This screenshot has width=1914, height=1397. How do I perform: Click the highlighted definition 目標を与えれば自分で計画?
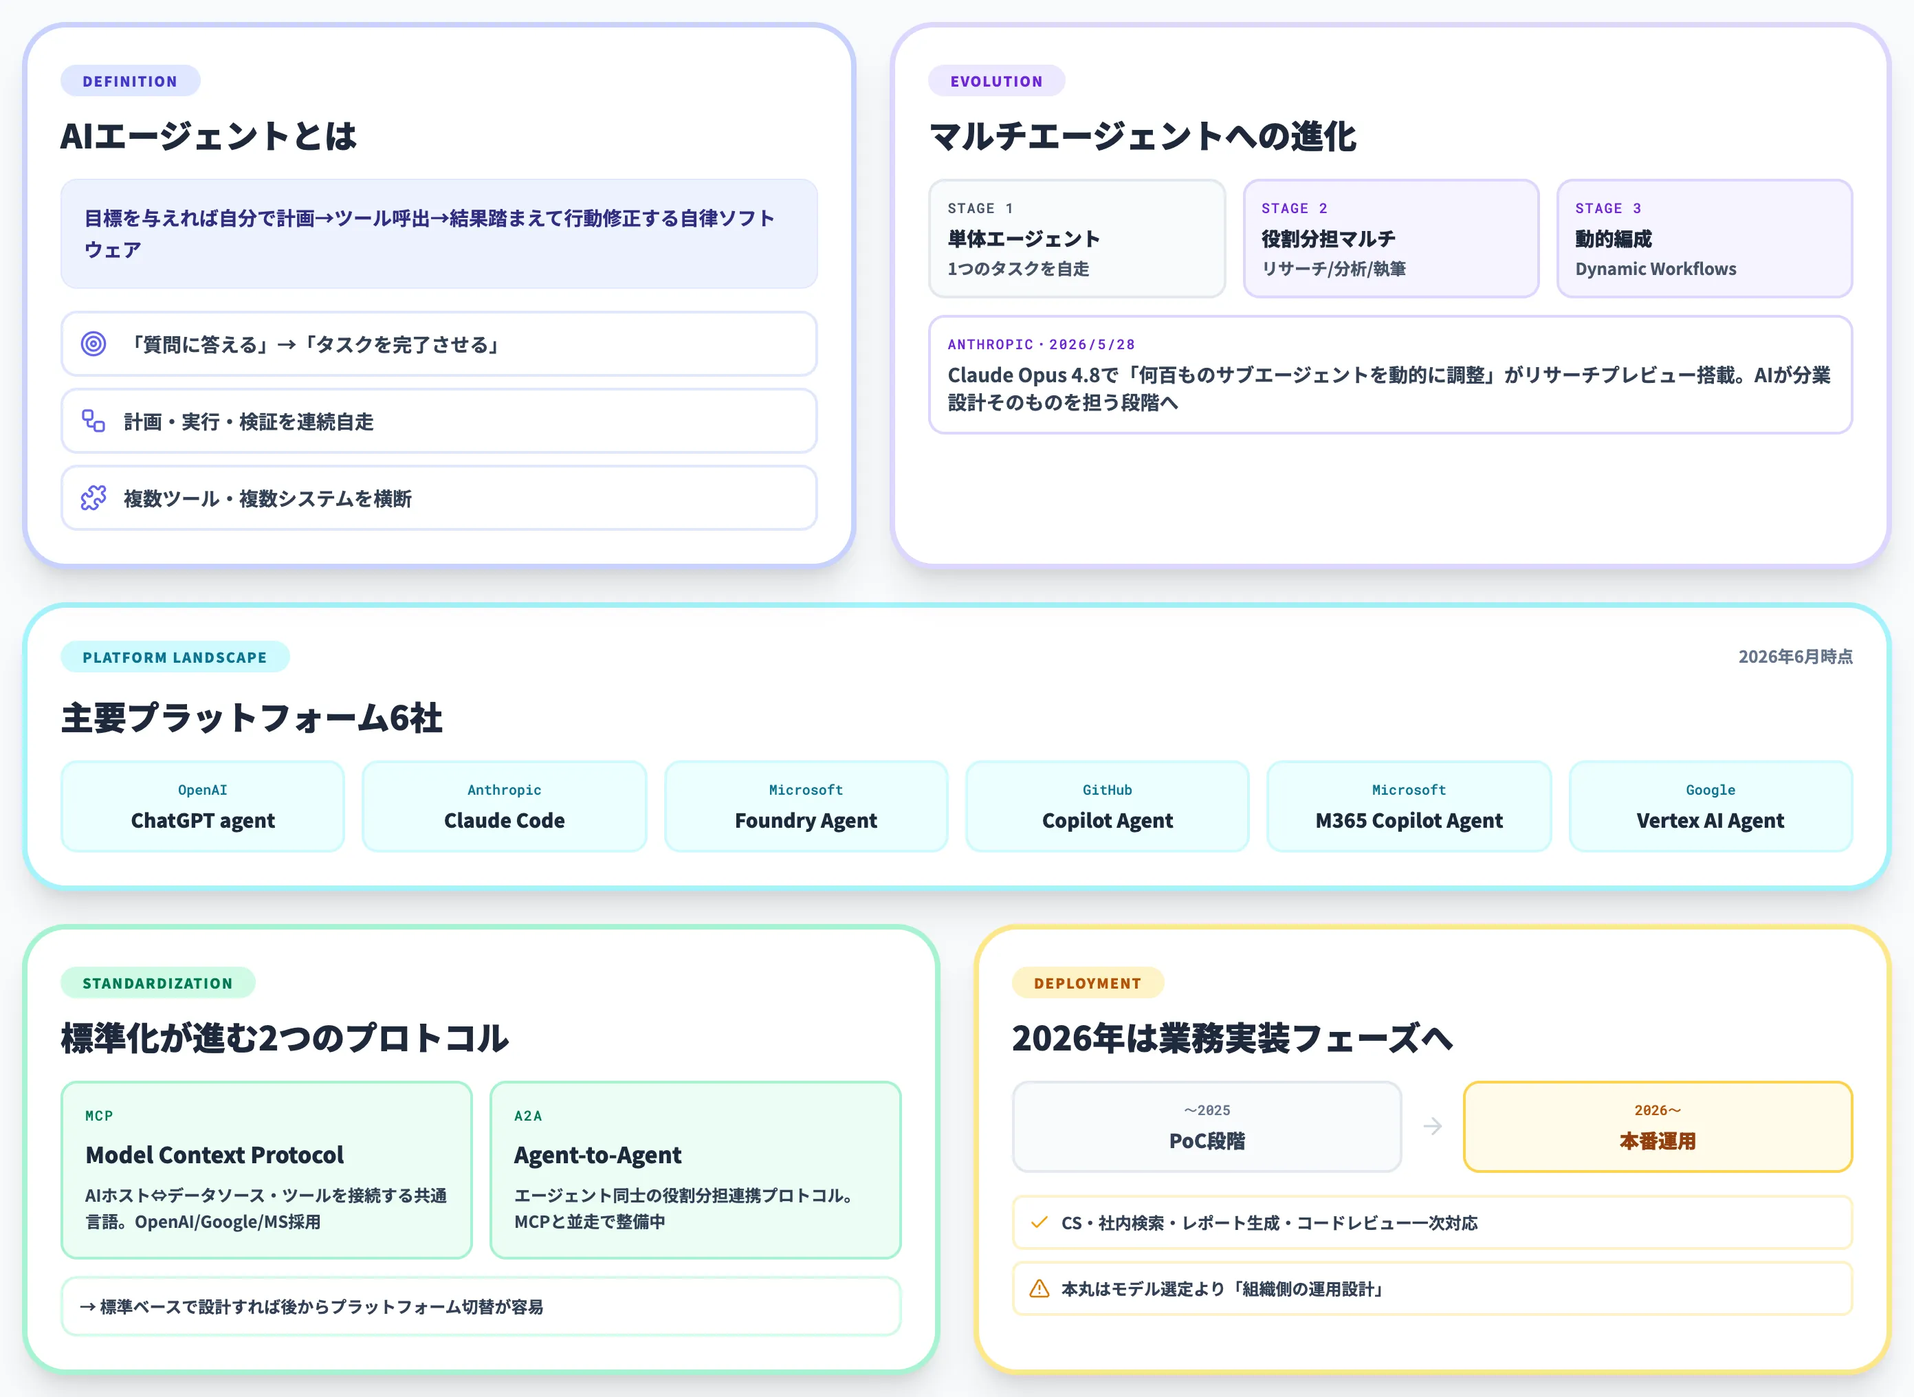coord(439,233)
